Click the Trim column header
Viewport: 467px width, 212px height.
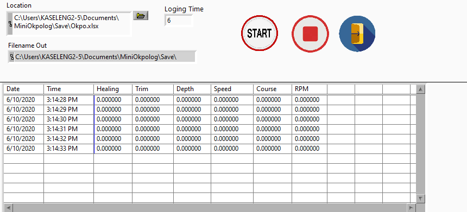[153, 89]
